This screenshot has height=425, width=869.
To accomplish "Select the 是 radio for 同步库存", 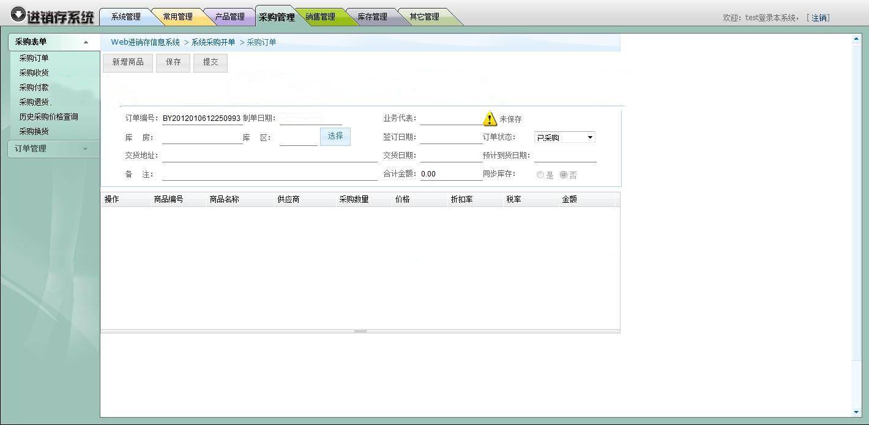I will [x=540, y=175].
